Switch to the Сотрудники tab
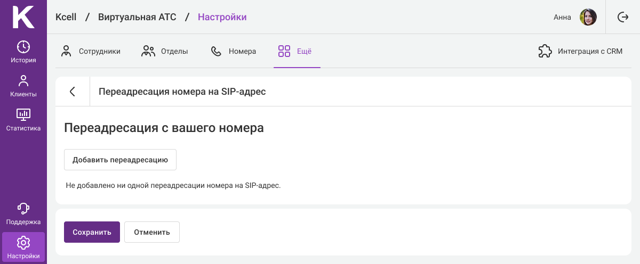This screenshot has width=640, height=264. click(91, 52)
